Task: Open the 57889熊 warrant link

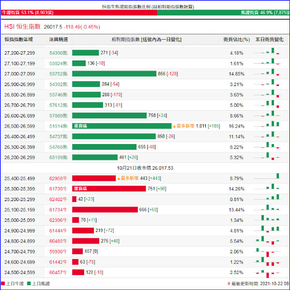Action: (x=59, y=116)
